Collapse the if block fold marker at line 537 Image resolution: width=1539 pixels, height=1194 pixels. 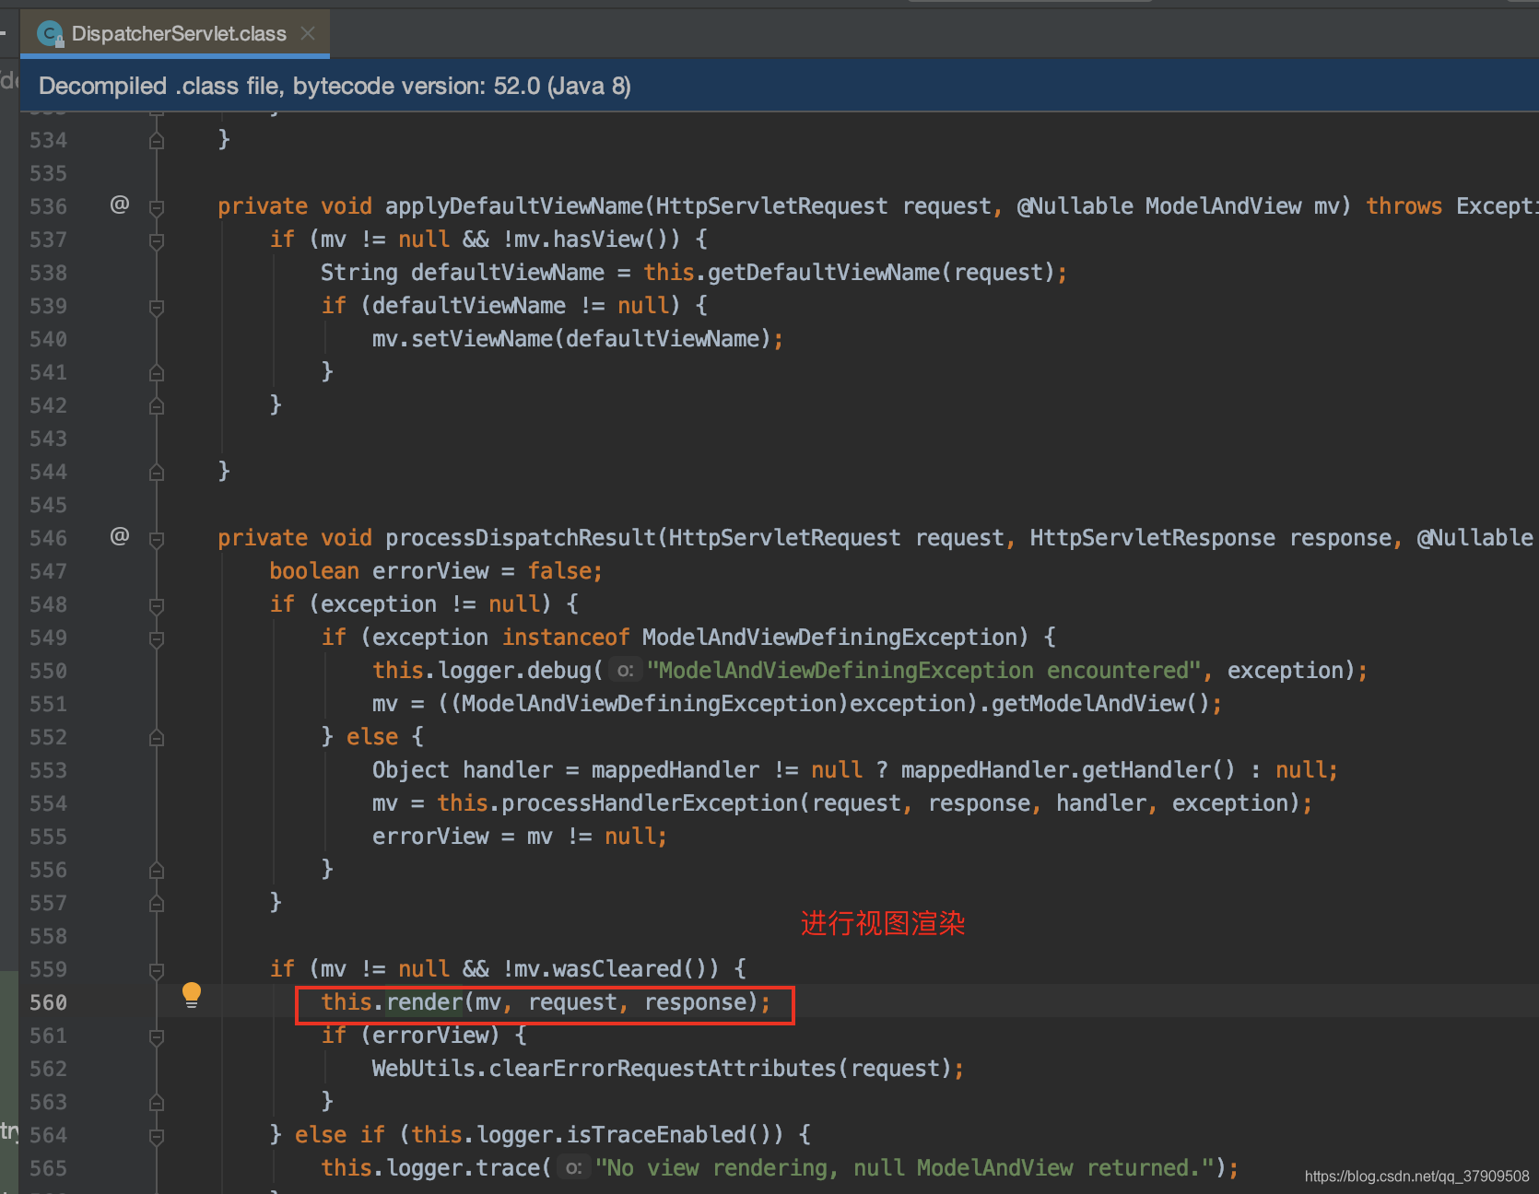click(157, 241)
